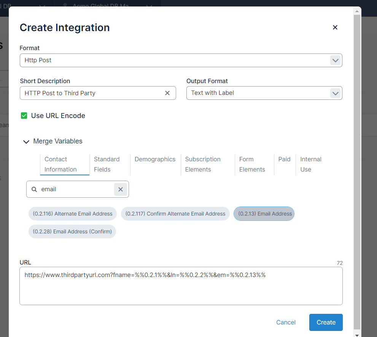Uncheck the Use URL Encode checkbox
377x337 pixels.
[x=24, y=116]
